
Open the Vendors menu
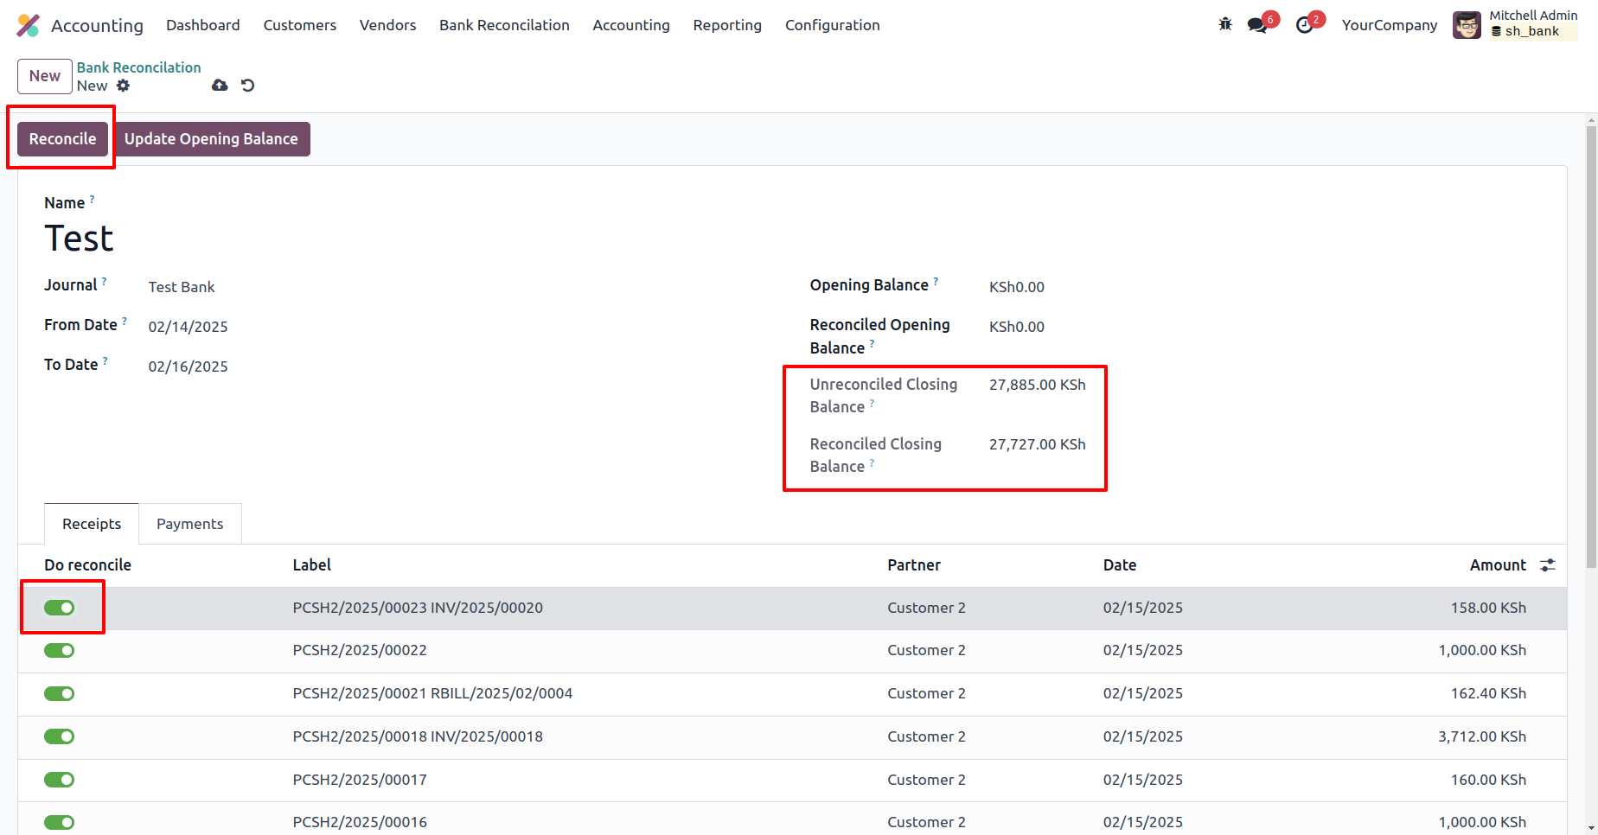[x=387, y=26]
